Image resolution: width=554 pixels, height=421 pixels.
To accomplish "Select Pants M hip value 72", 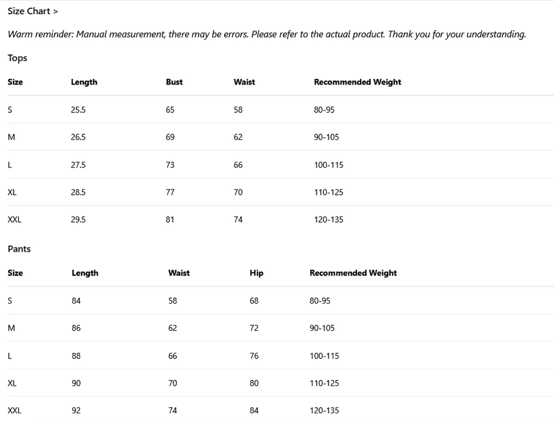I will point(254,328).
